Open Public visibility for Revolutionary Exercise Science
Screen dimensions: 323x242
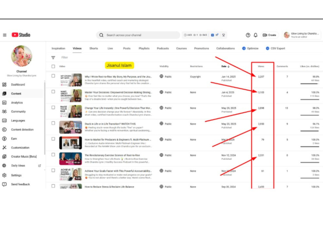click(x=166, y=155)
